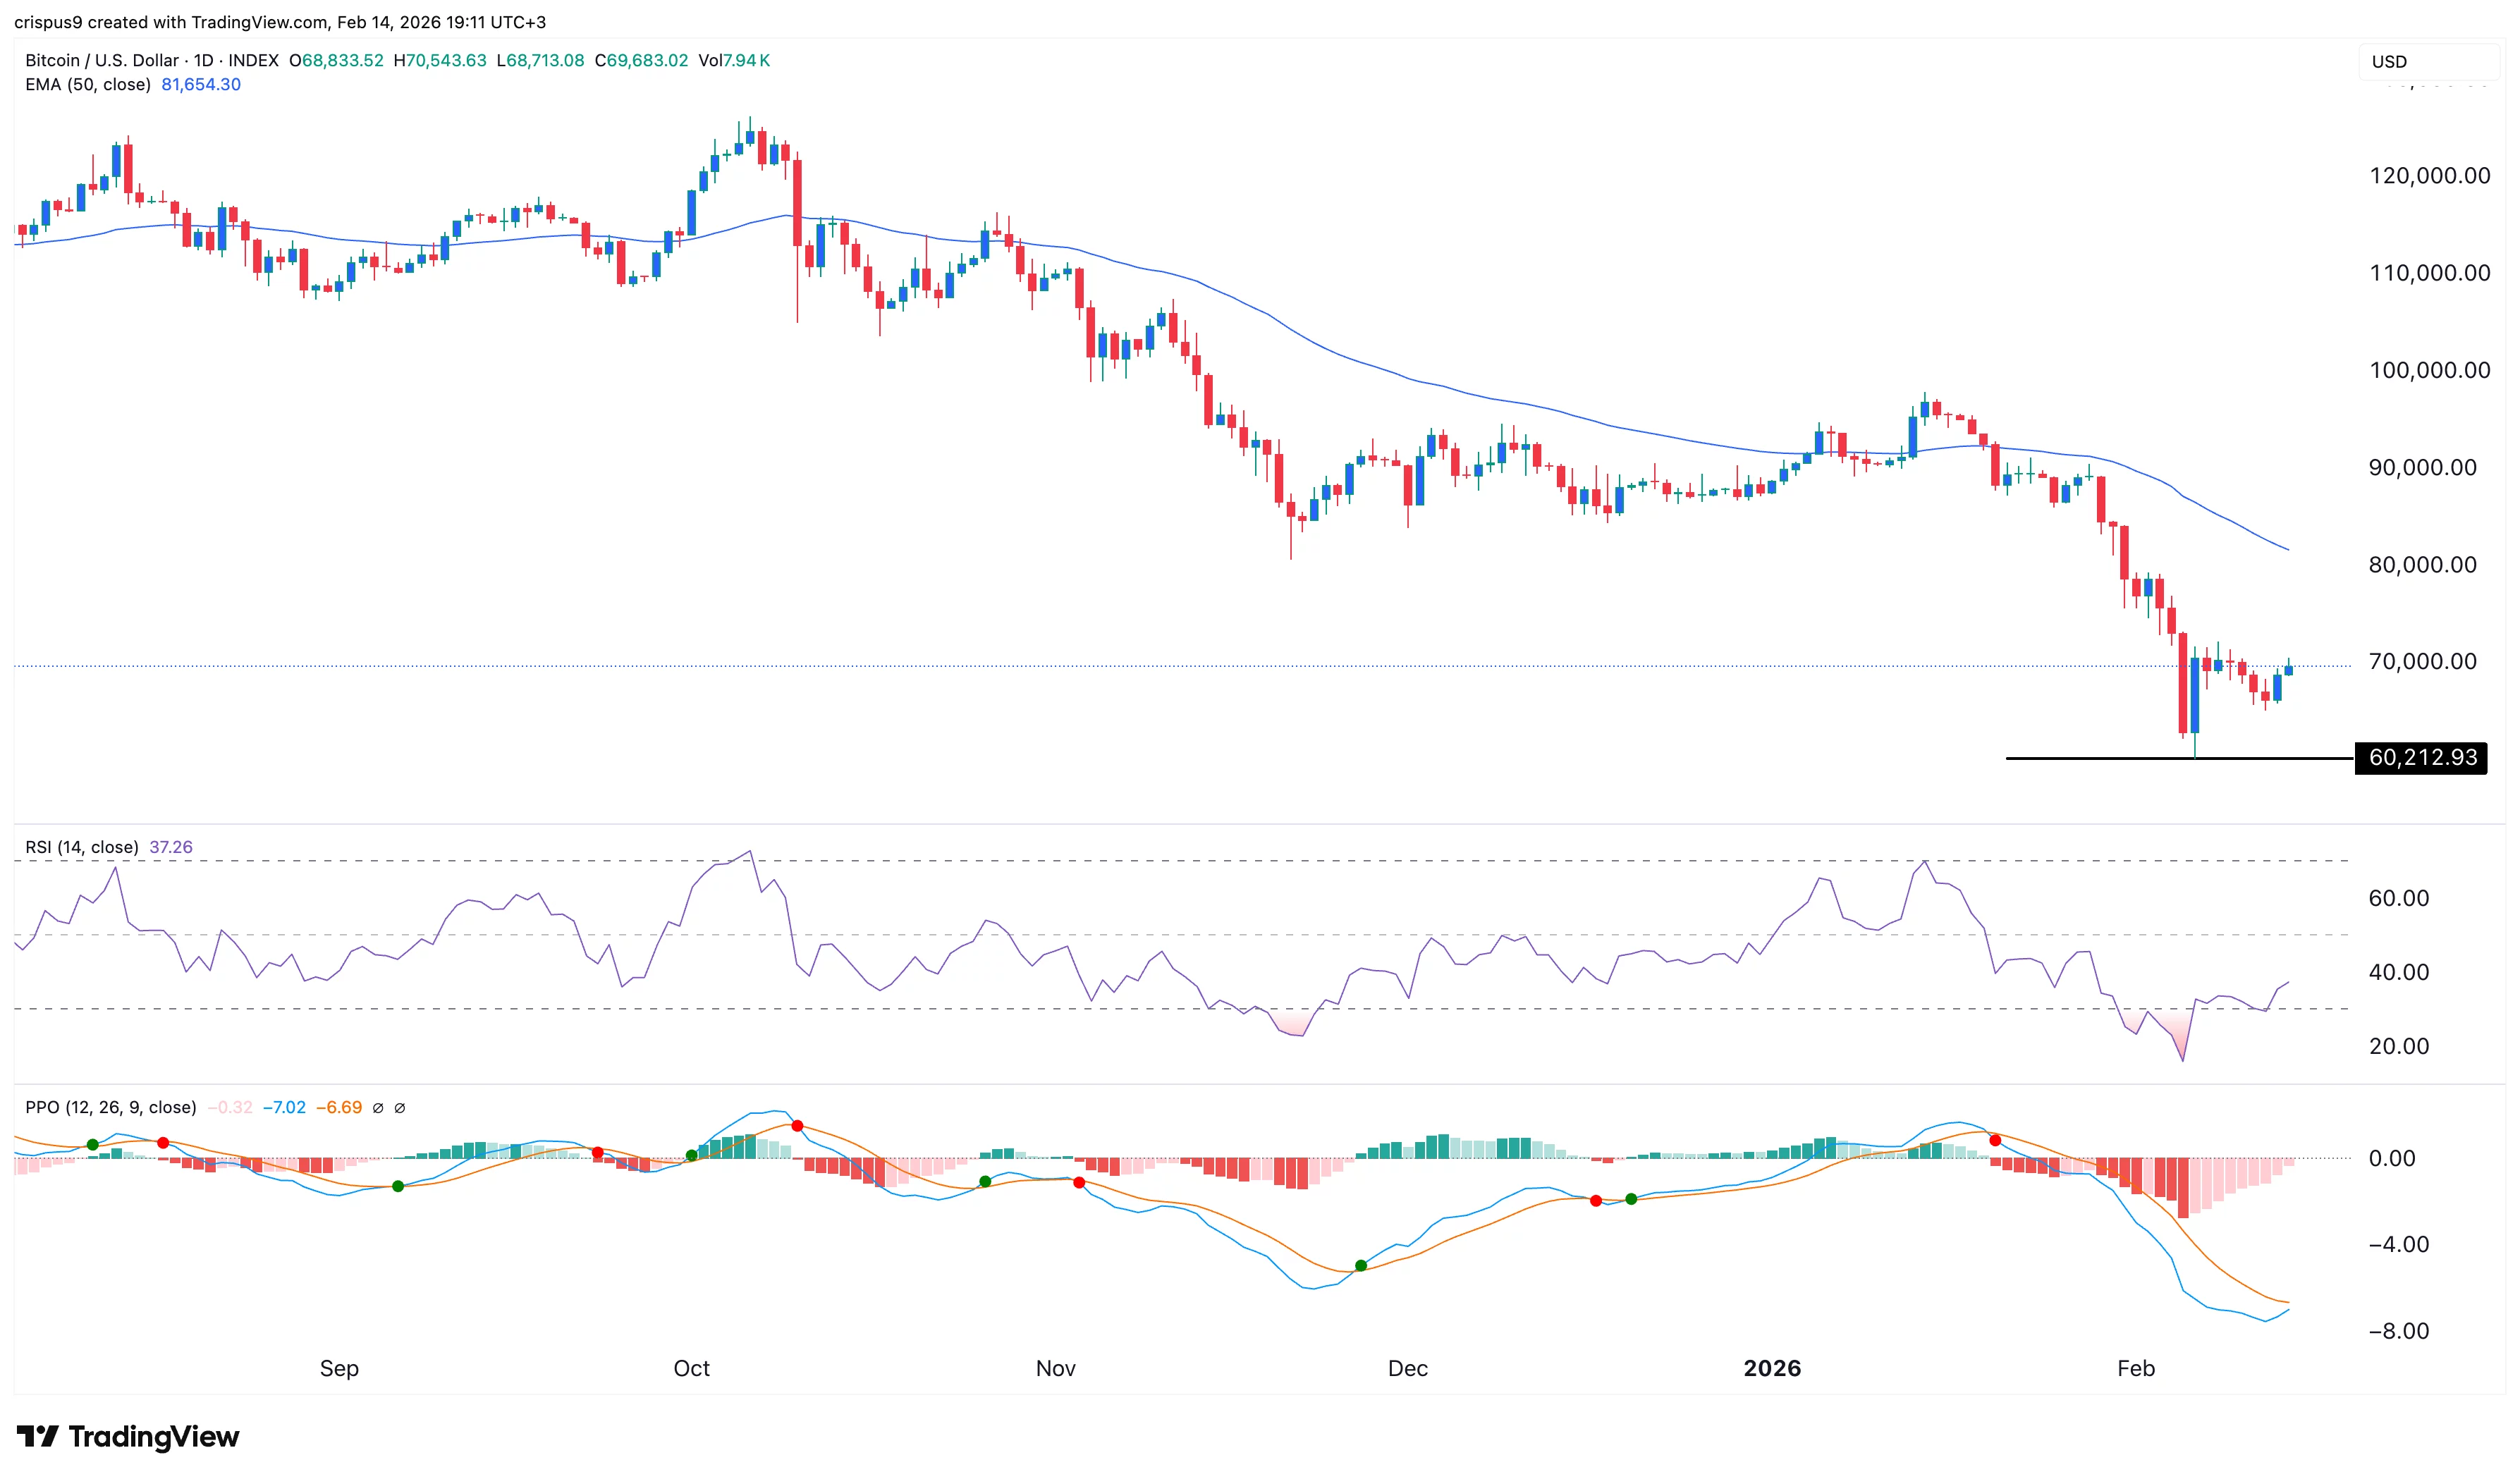Click the close value C69,683.02 in legend

[x=643, y=60]
